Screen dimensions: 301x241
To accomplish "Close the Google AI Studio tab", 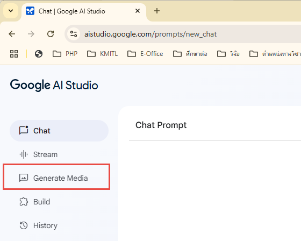I will [x=138, y=11].
